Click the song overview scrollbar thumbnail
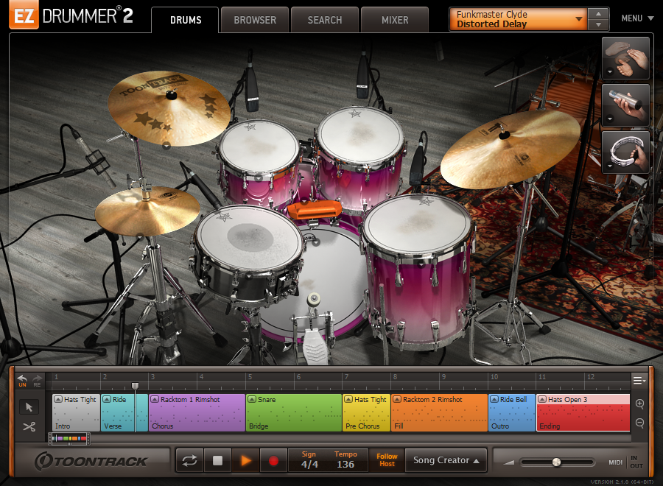This screenshot has height=486, width=663. (x=69, y=439)
